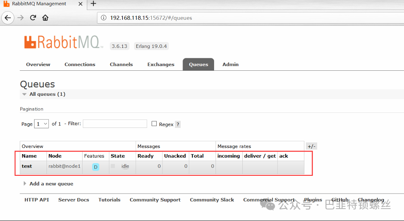This screenshot has width=404, height=221.
Task: Click the Pagination label
Action: click(32, 109)
